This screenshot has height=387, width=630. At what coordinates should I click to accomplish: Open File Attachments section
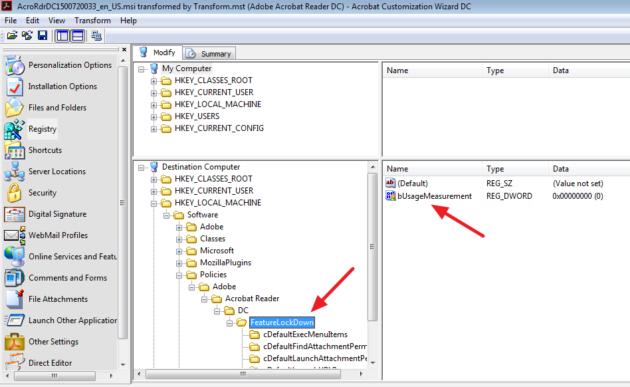coord(58,299)
